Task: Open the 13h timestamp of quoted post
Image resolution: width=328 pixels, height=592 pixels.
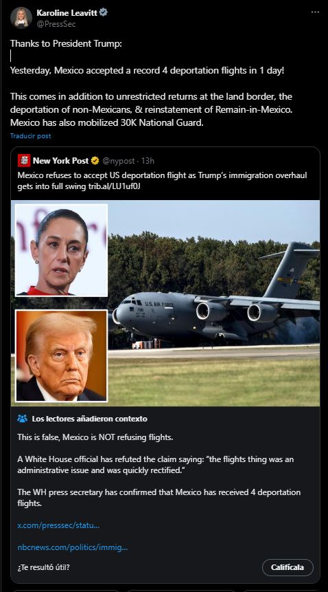Action: [148, 161]
